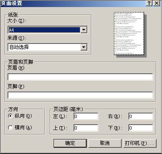Click the 大小(Z) label
The height and width of the screenshot is (154, 162).
pos(17,21)
